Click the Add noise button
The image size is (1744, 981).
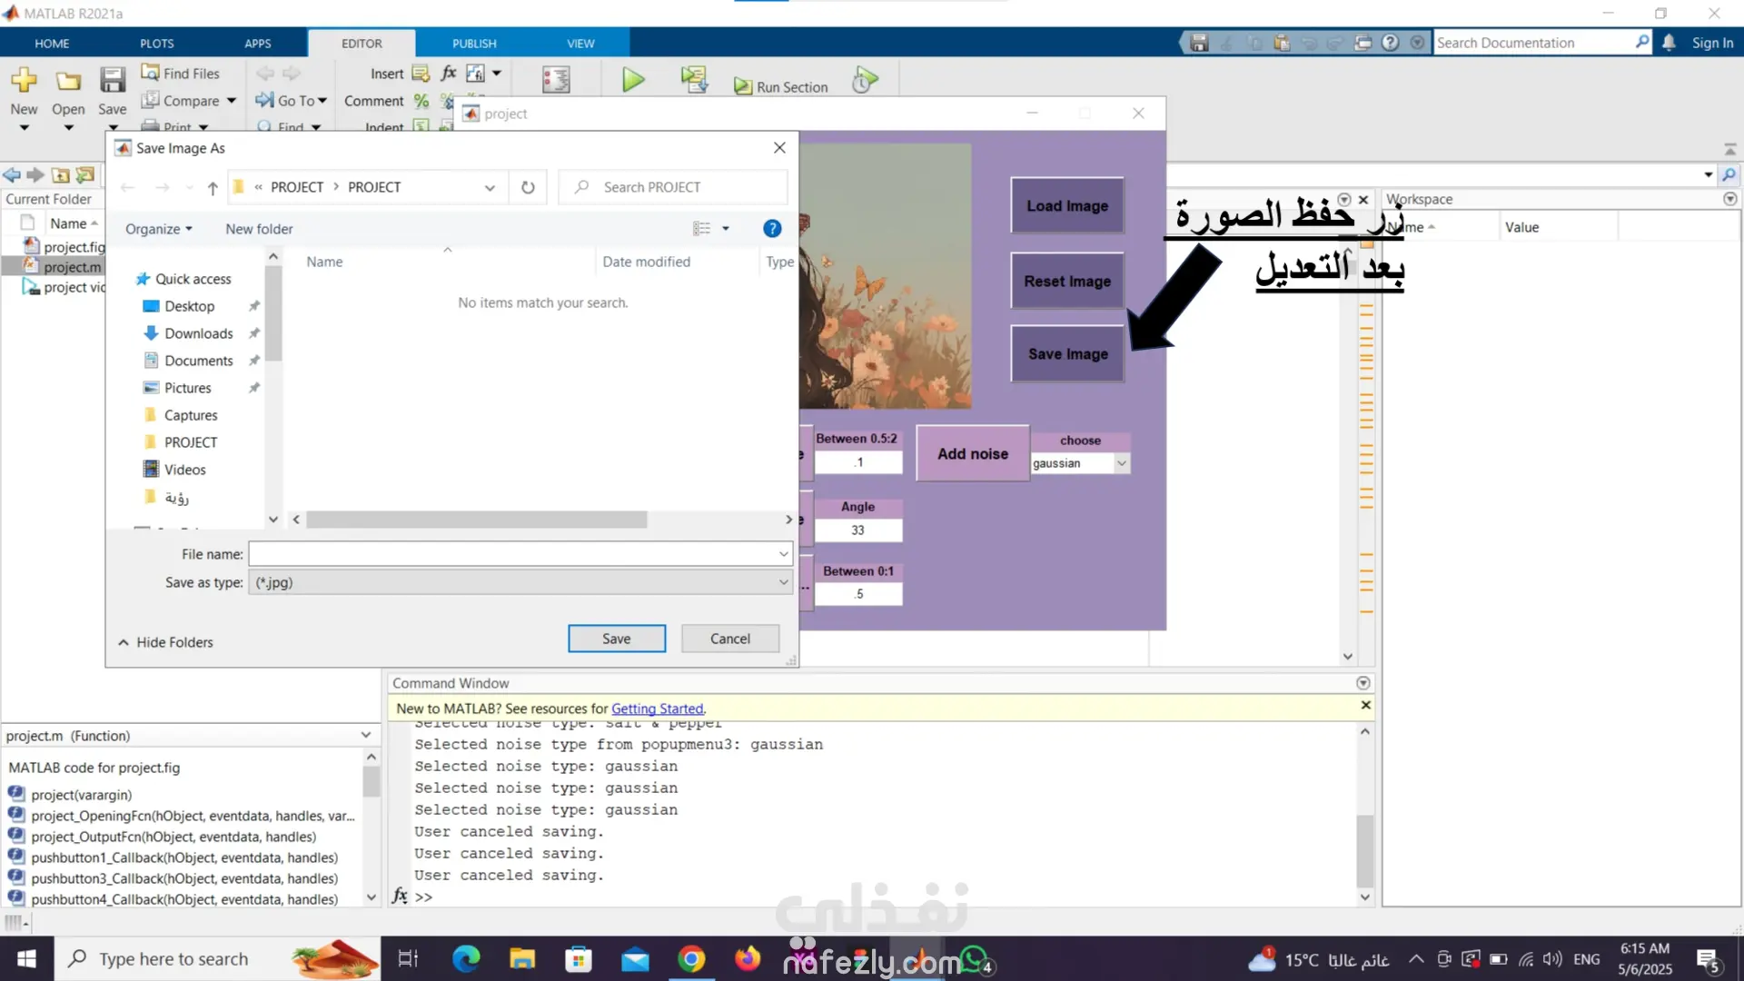973,453
